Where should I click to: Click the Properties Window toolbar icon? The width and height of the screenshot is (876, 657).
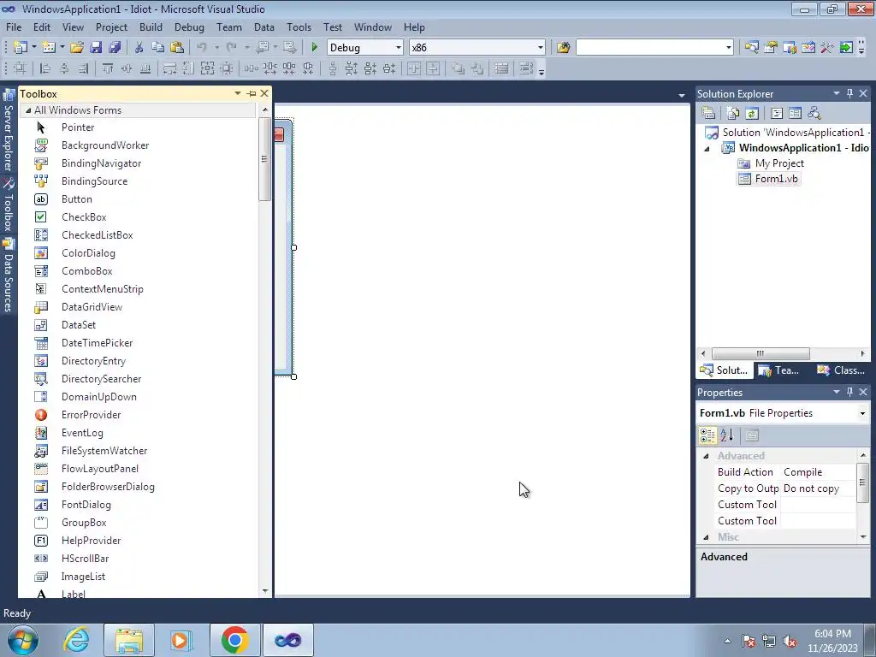[771, 48]
